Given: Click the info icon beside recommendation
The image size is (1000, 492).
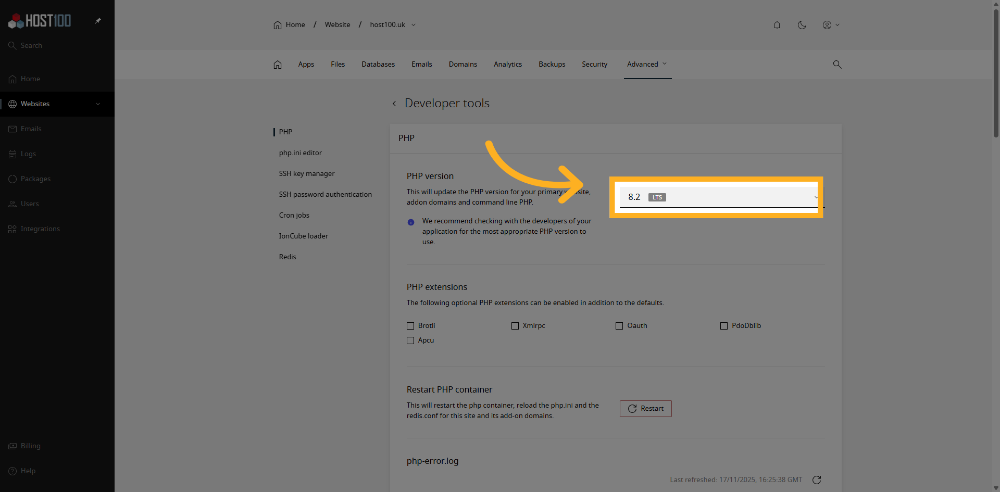Looking at the screenshot, I should click(411, 222).
